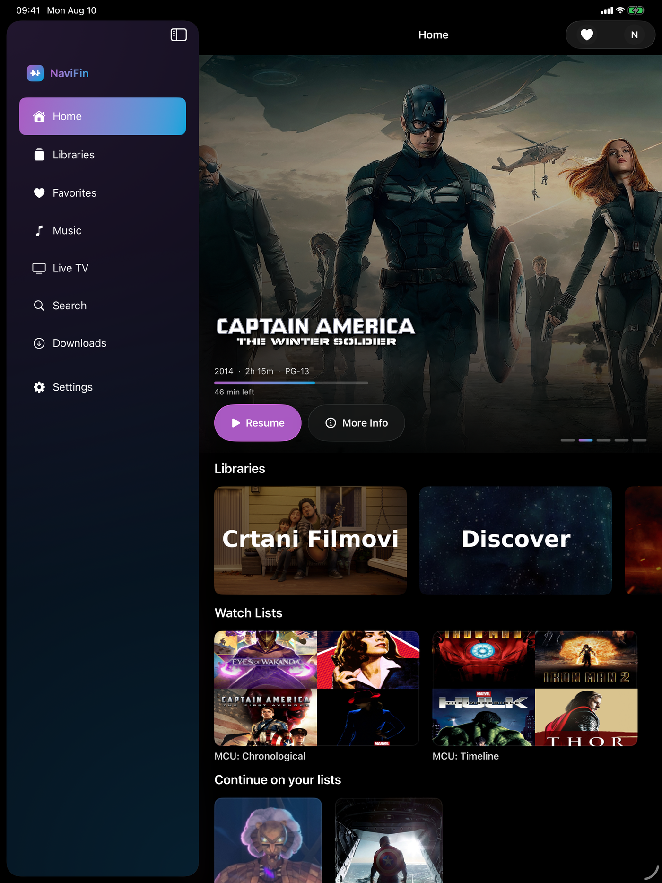The image size is (662, 883).
Task: Click the Home page title
Action: coord(434,35)
